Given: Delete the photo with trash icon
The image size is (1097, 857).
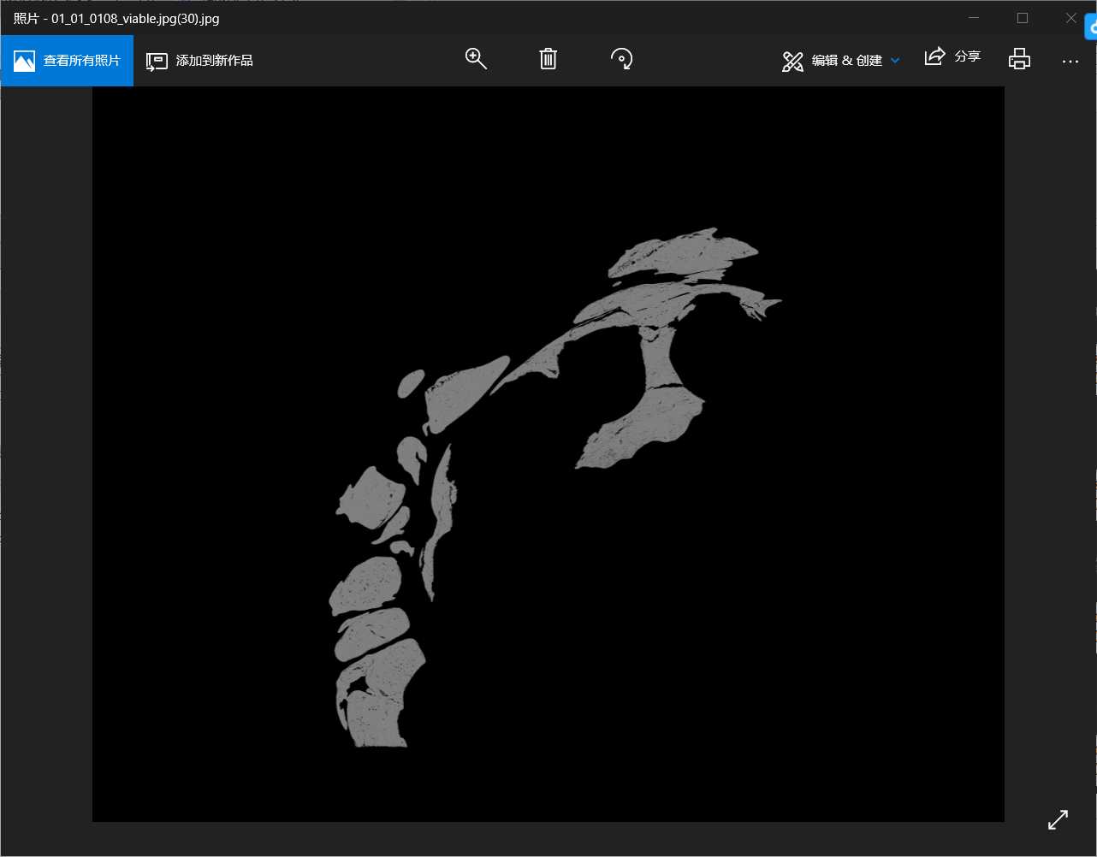Looking at the screenshot, I should 548,59.
